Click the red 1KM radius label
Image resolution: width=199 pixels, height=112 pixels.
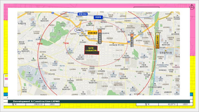pos(66,43)
